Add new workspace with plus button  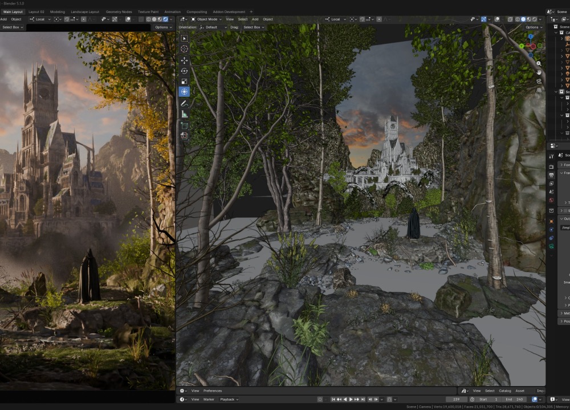click(251, 11)
